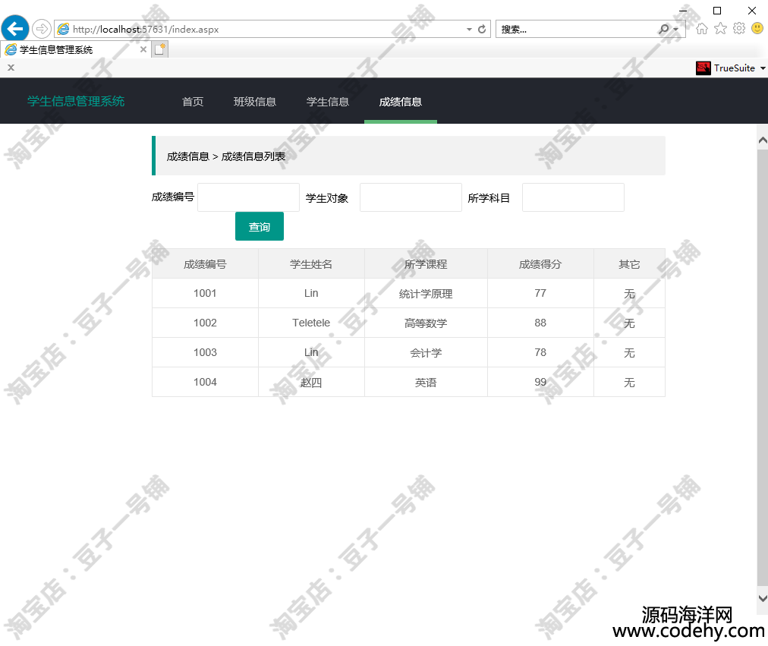Expand the TrueSuite dropdown arrow
Image resolution: width=768 pixels, height=646 pixels.
(x=763, y=68)
